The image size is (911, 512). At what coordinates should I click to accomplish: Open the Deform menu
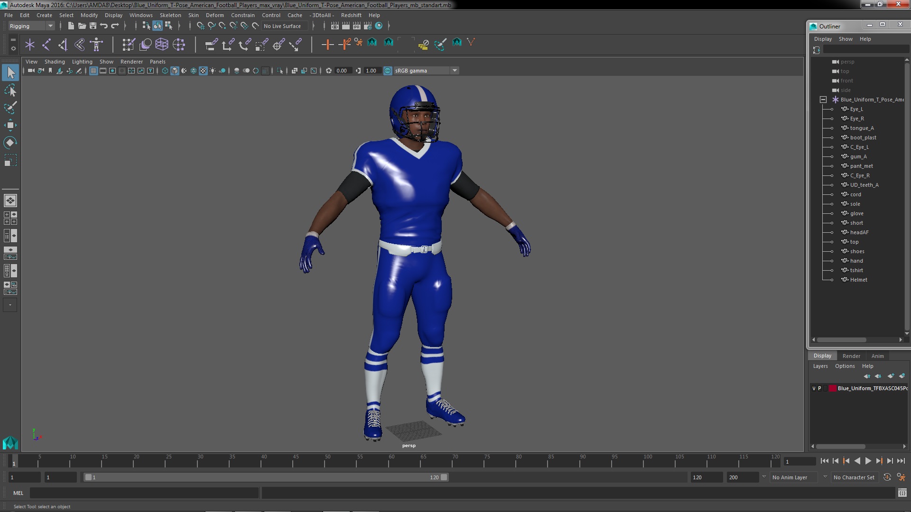point(214,15)
